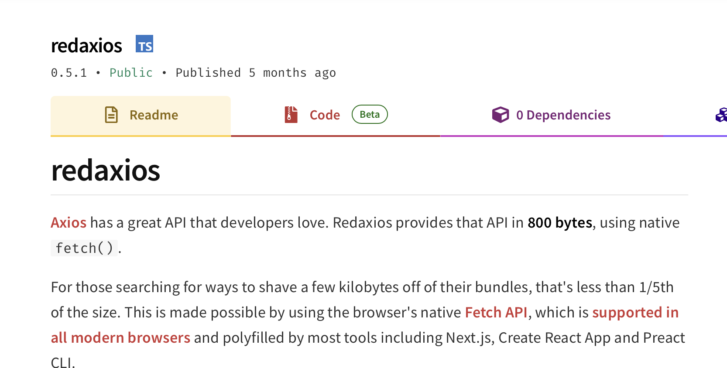This screenshot has height=368, width=727.
Task: Click the Code zip archive icon
Action: (291, 115)
